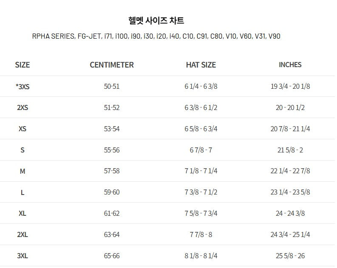Click the RPHA SERIES model list text
The height and width of the screenshot is (268, 337).
[156, 37]
